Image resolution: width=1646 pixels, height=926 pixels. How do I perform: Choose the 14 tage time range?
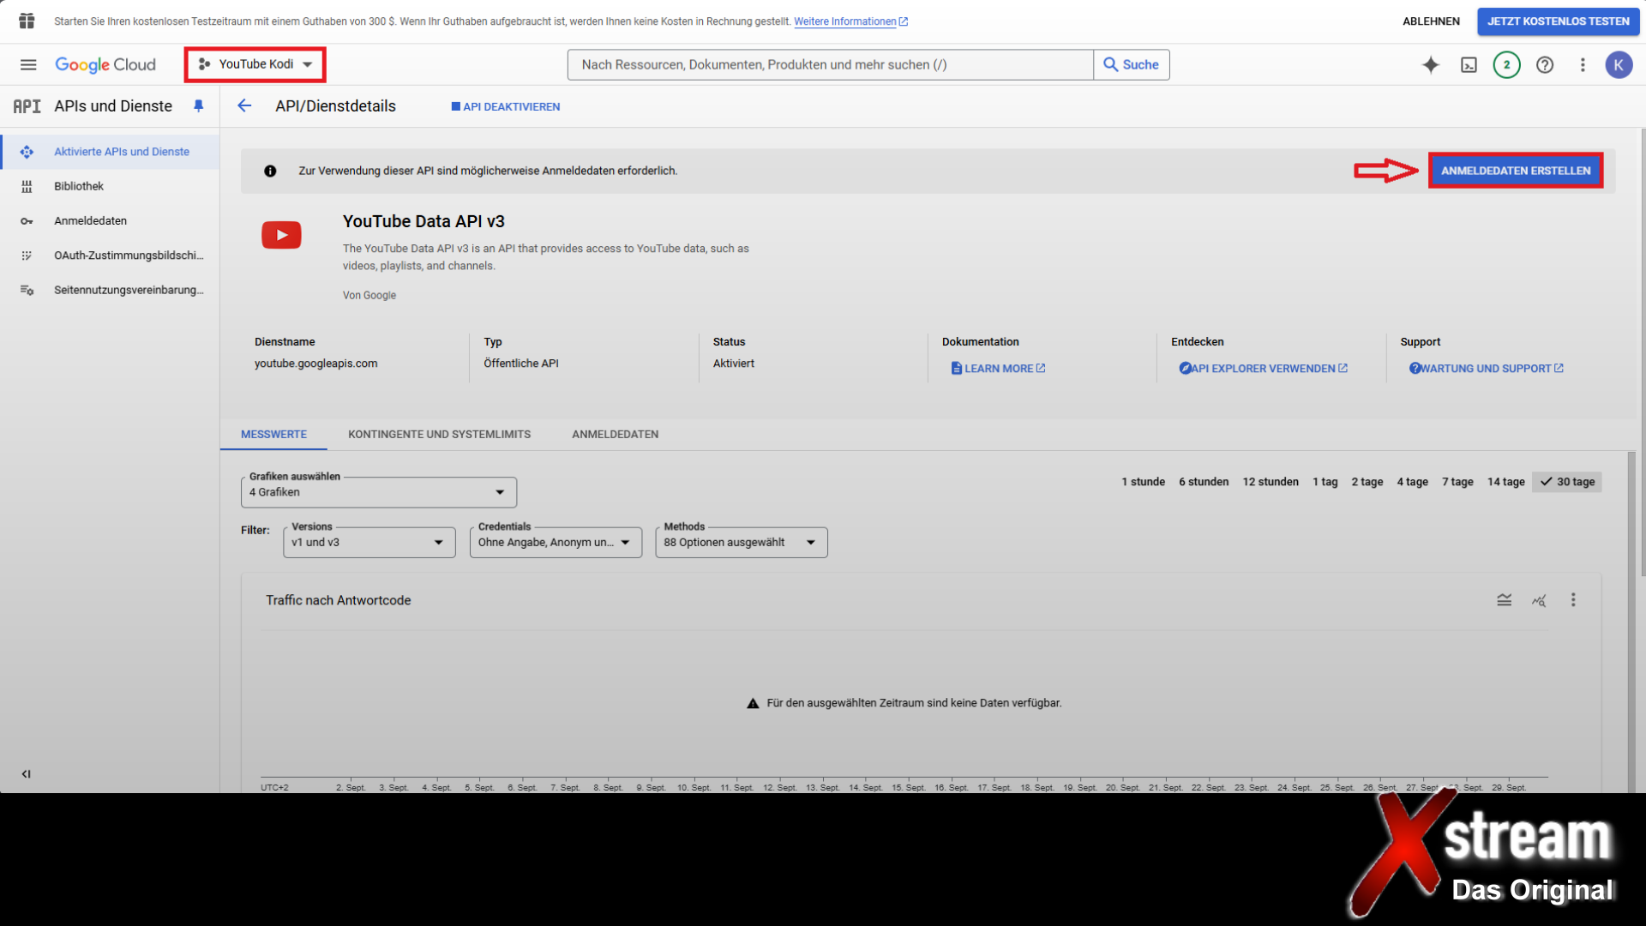pos(1505,482)
